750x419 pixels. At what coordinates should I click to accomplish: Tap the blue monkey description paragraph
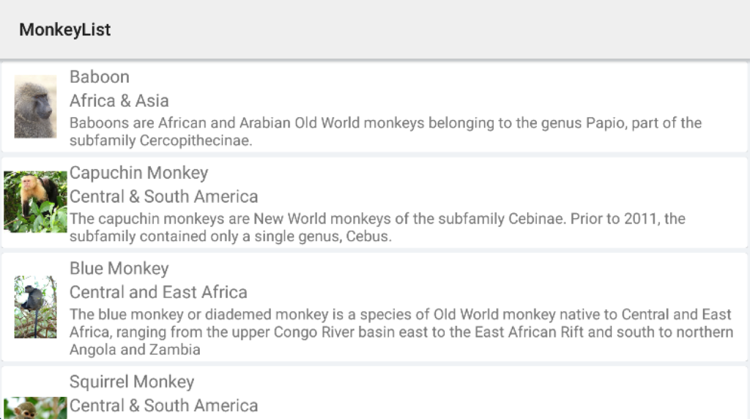[x=401, y=332]
